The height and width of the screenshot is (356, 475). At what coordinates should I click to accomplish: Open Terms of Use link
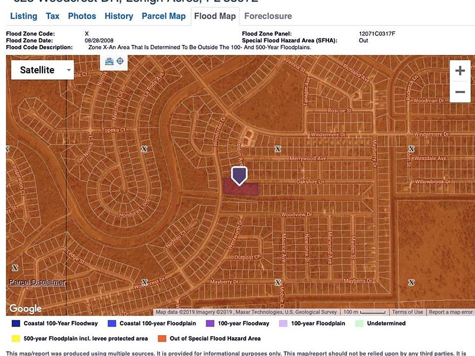point(407,312)
